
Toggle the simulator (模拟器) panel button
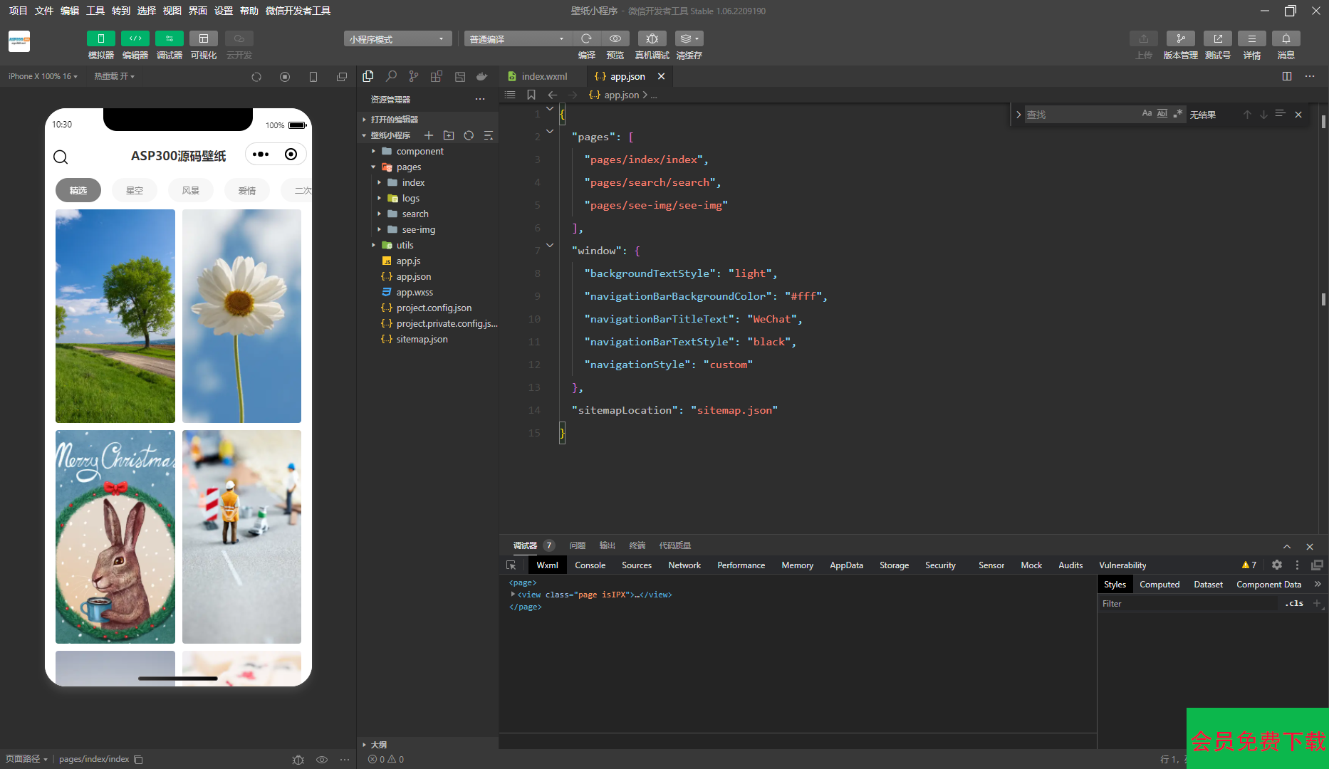tap(100, 39)
